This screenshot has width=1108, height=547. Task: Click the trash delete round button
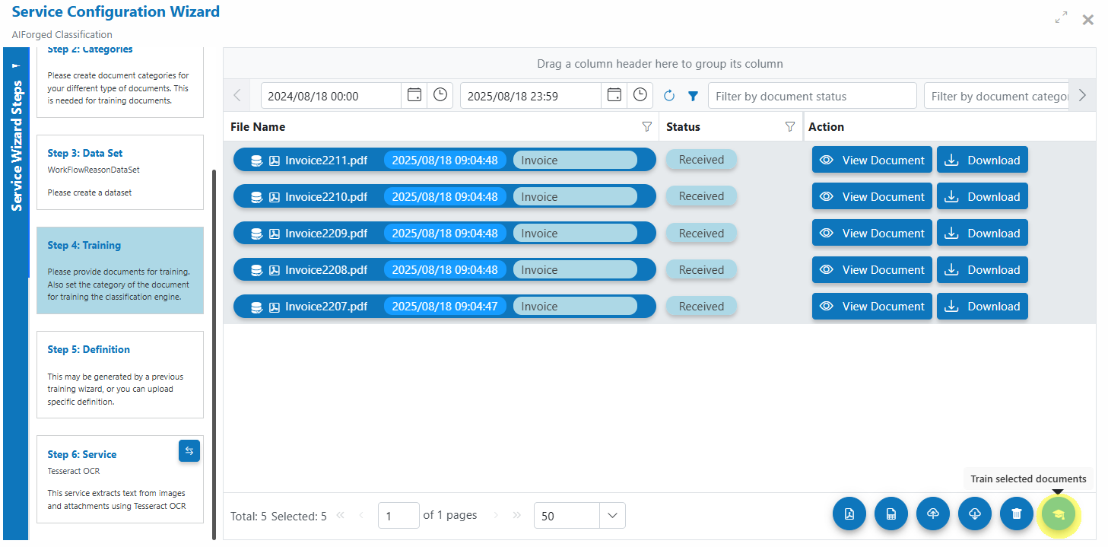point(1017,514)
